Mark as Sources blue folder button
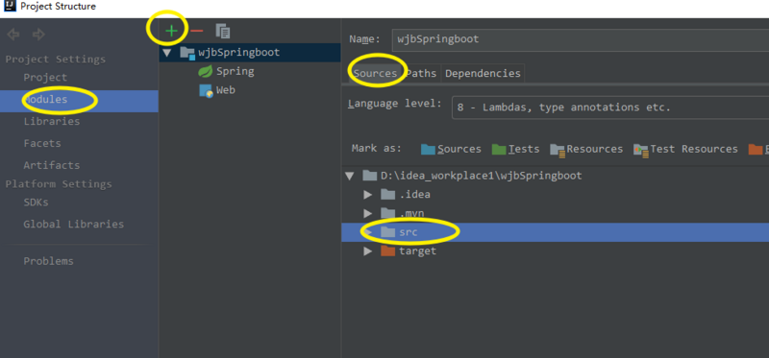Viewport: 769px width, 358px height. pyautogui.click(x=451, y=149)
